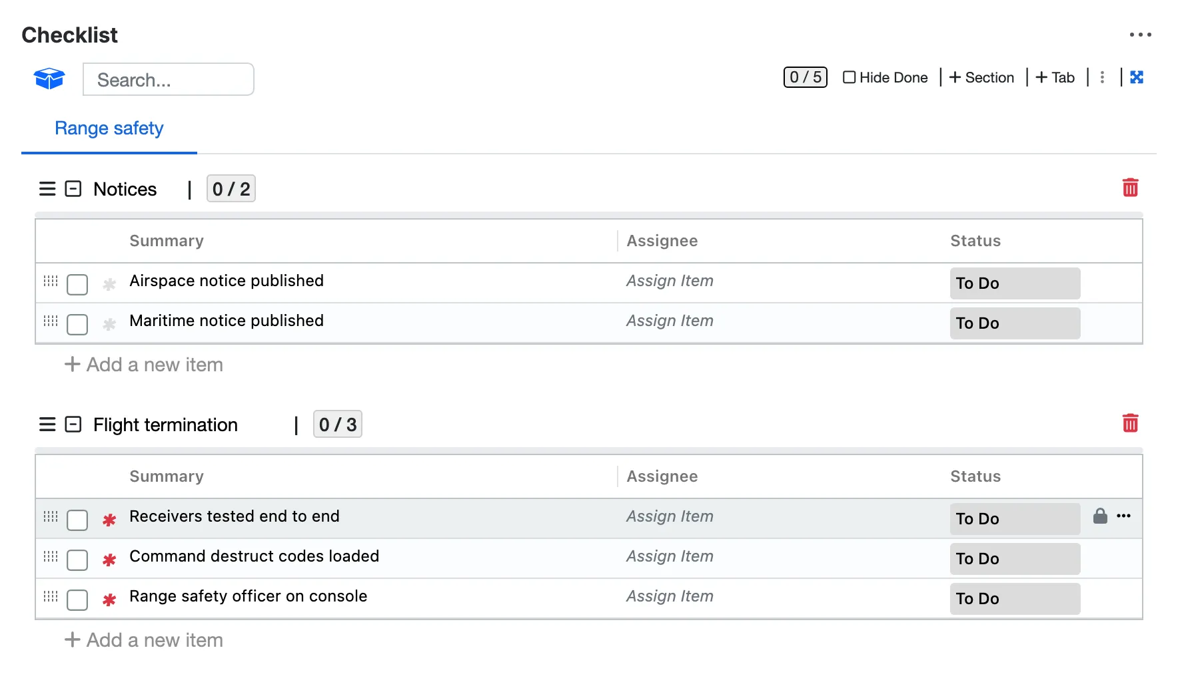Screen dimensions: 1178x696
Task: Click the Receivers tested end to end summary
Action: coord(235,516)
